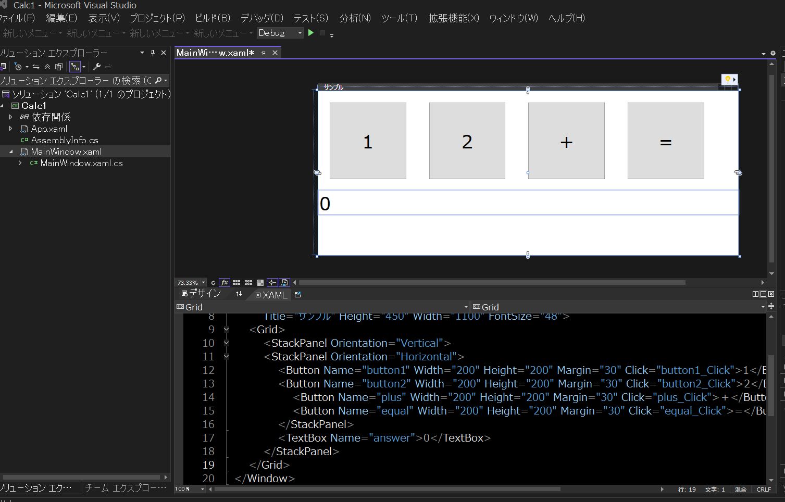Click the vertical split pane icon
This screenshot has height=502, width=785.
[x=756, y=294]
